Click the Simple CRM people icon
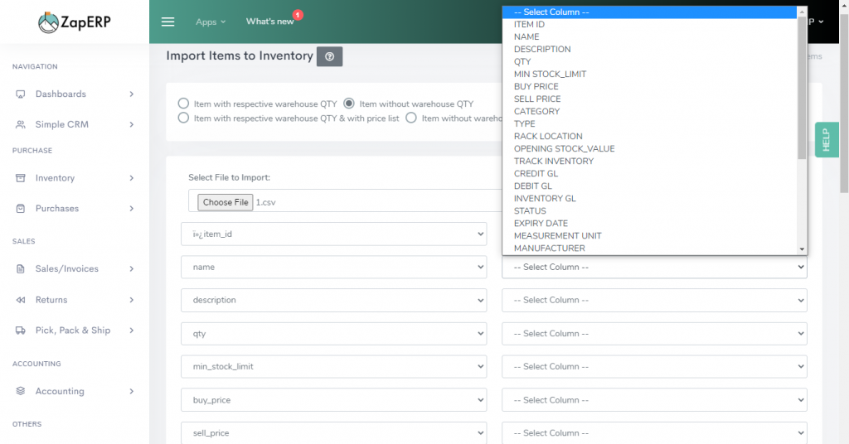Viewport: 849px width, 444px height. click(x=20, y=125)
